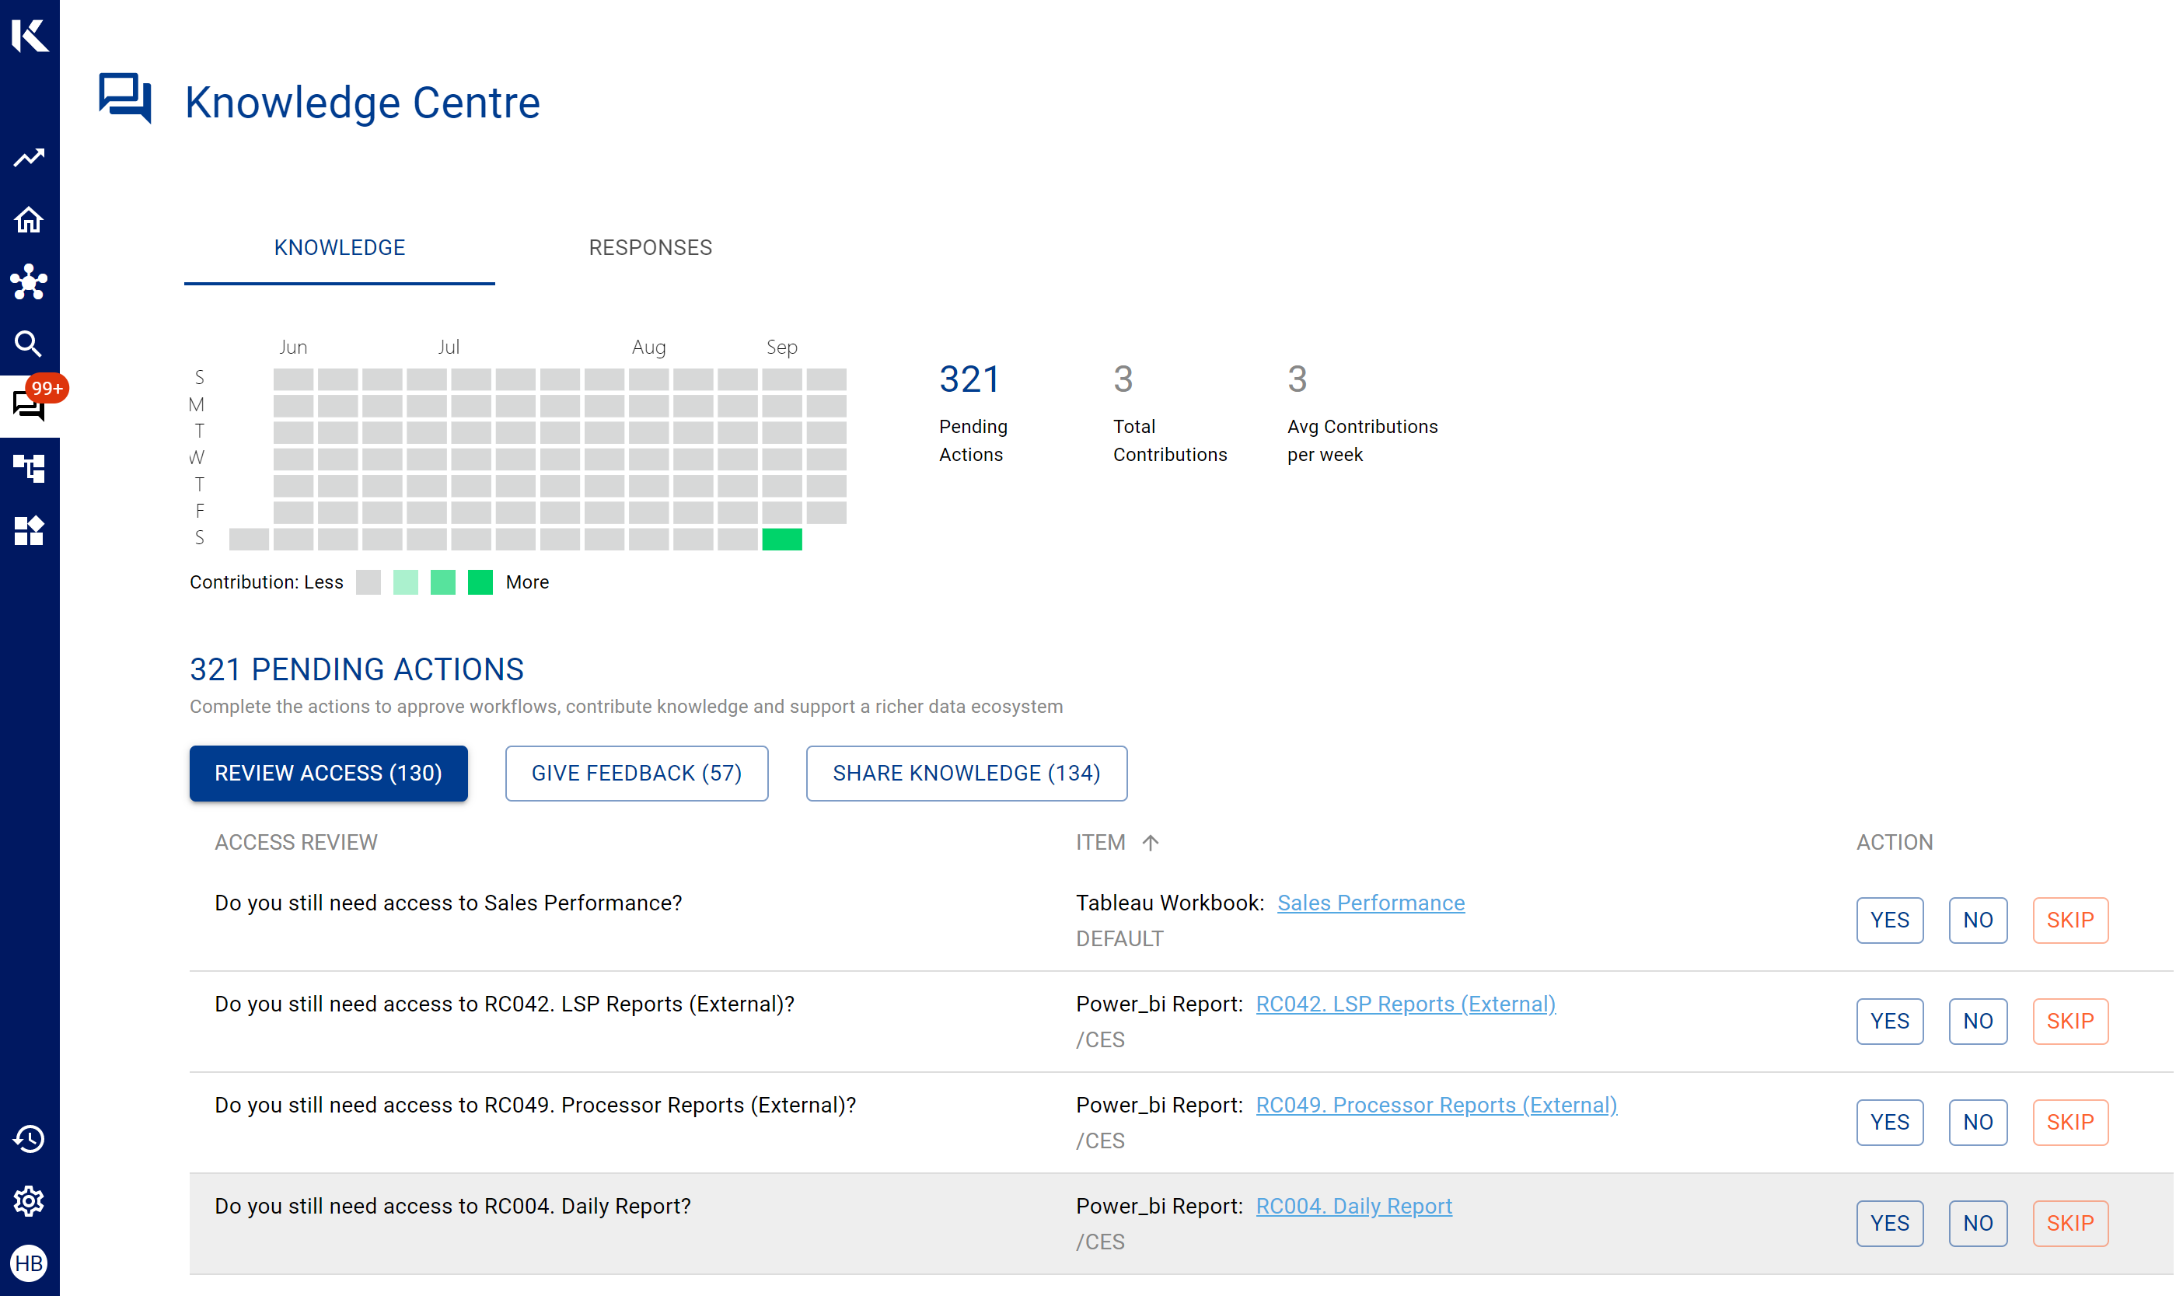Open the Sales Performance workbook link
Image resolution: width=2183 pixels, height=1296 pixels.
(x=1371, y=903)
